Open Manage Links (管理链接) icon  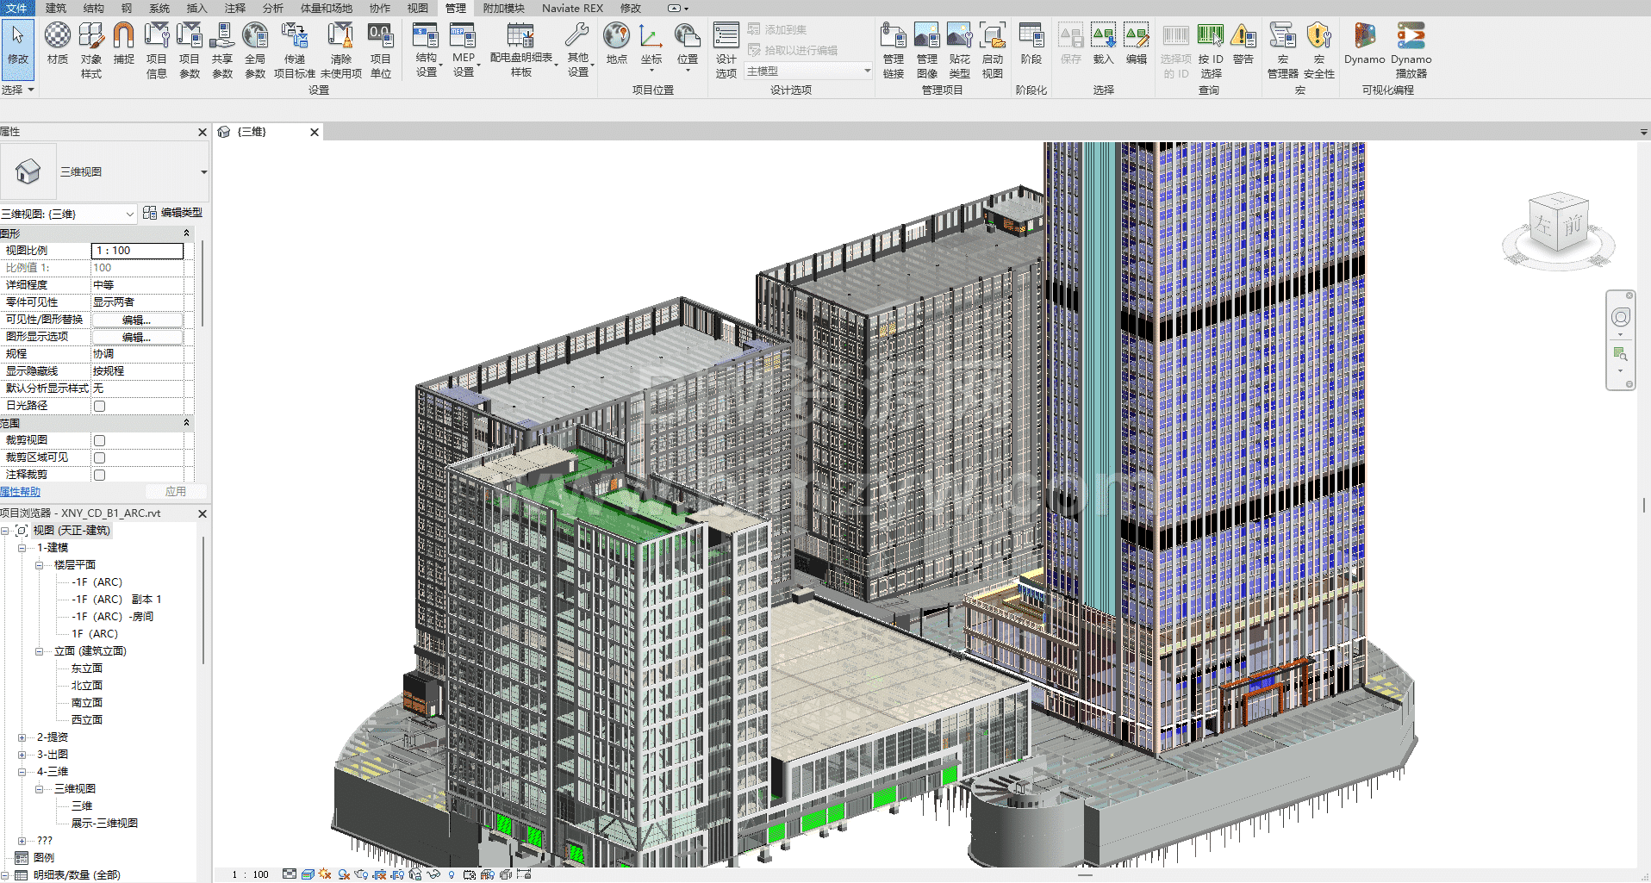(893, 50)
